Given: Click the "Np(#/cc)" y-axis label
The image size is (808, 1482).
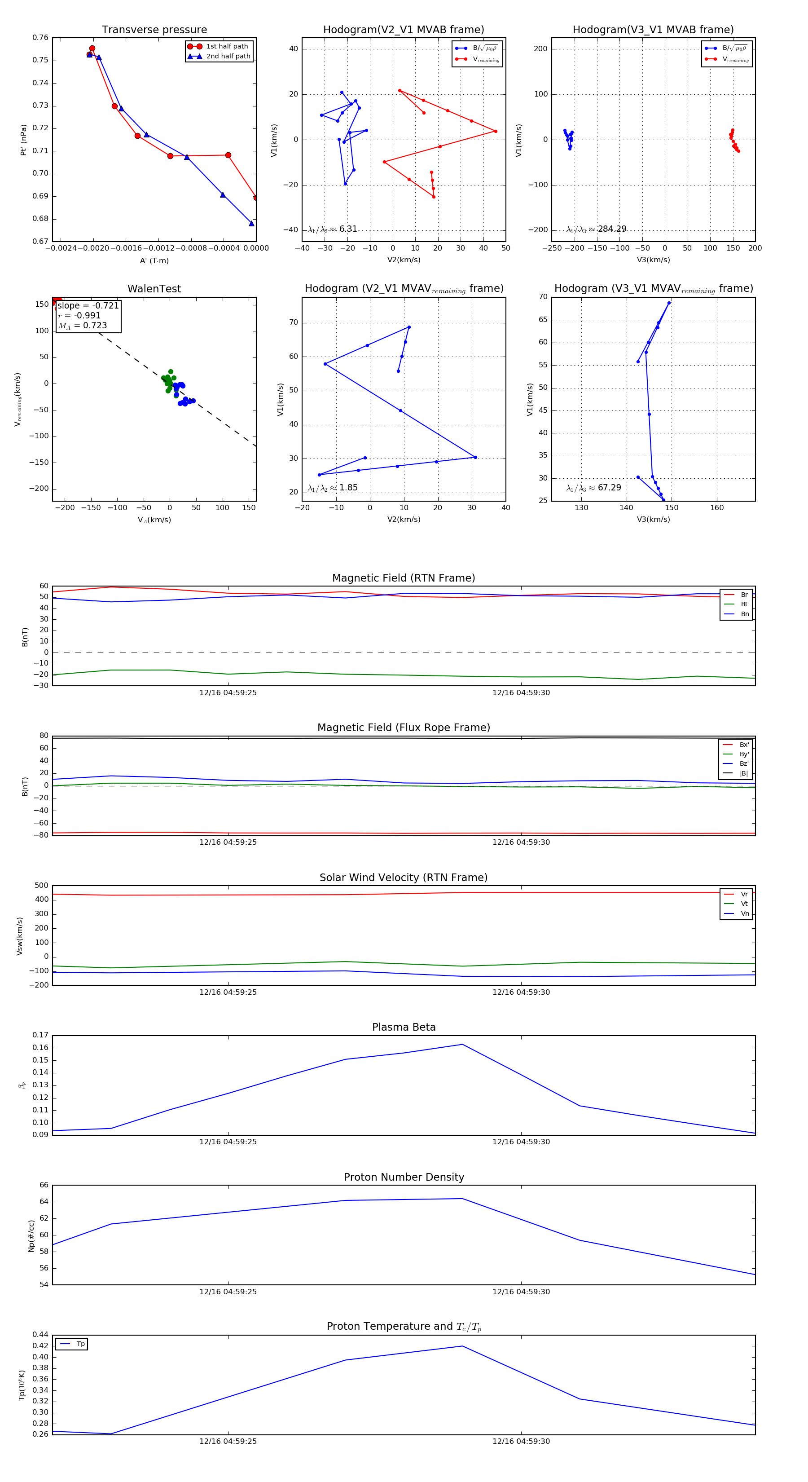Looking at the screenshot, I should tap(31, 1236).
